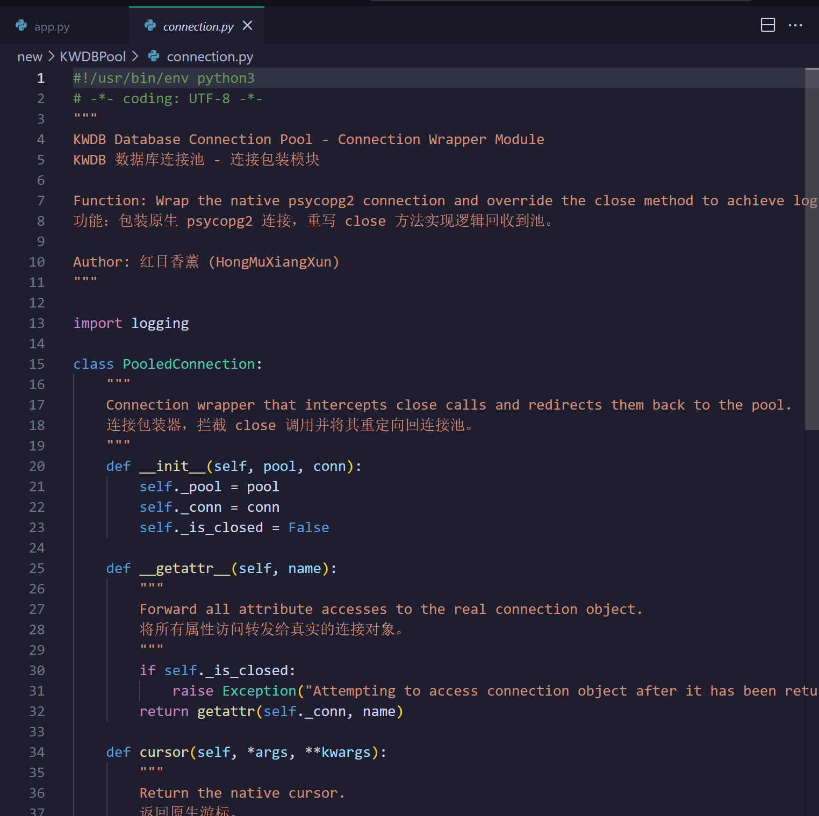Click the Python icon on connection.py tab
Screen dimensions: 819x816
click(150, 25)
